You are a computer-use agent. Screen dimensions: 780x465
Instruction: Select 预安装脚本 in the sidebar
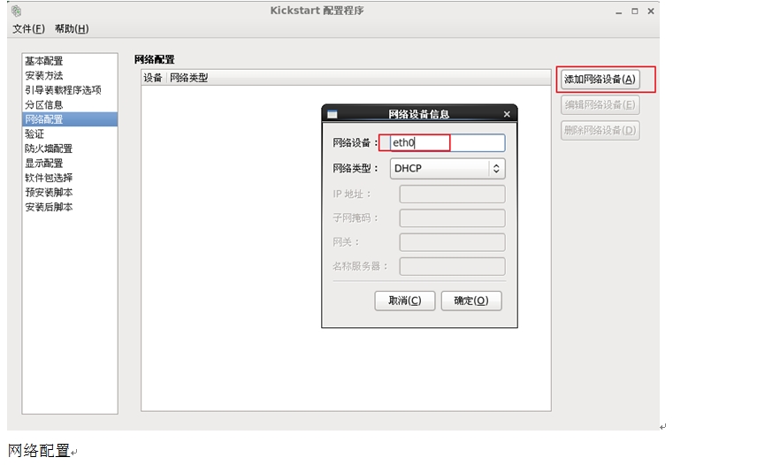(x=70, y=193)
